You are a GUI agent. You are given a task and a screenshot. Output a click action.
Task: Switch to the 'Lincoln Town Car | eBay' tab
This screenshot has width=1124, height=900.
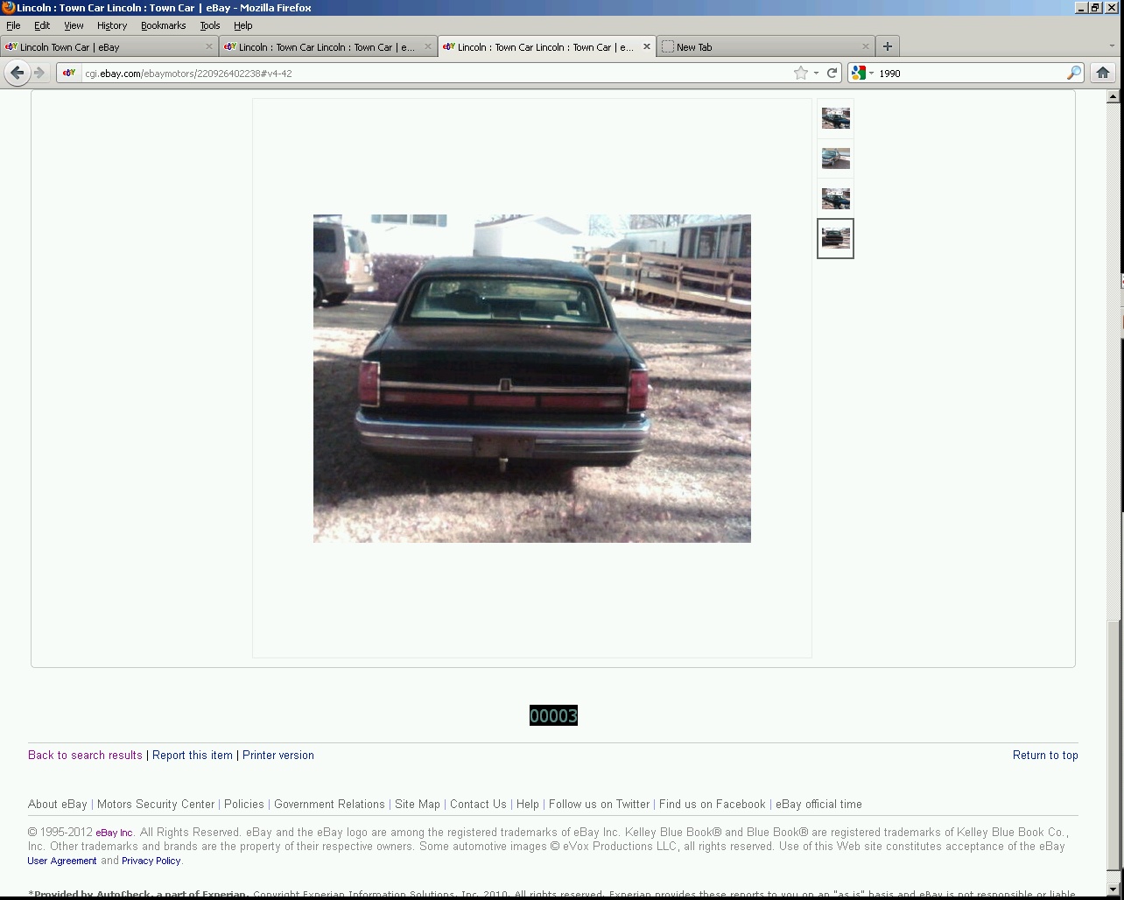point(105,47)
